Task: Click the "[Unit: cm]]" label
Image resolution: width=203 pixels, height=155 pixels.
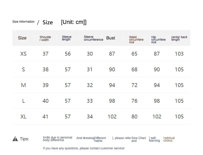Action: tap(74, 22)
